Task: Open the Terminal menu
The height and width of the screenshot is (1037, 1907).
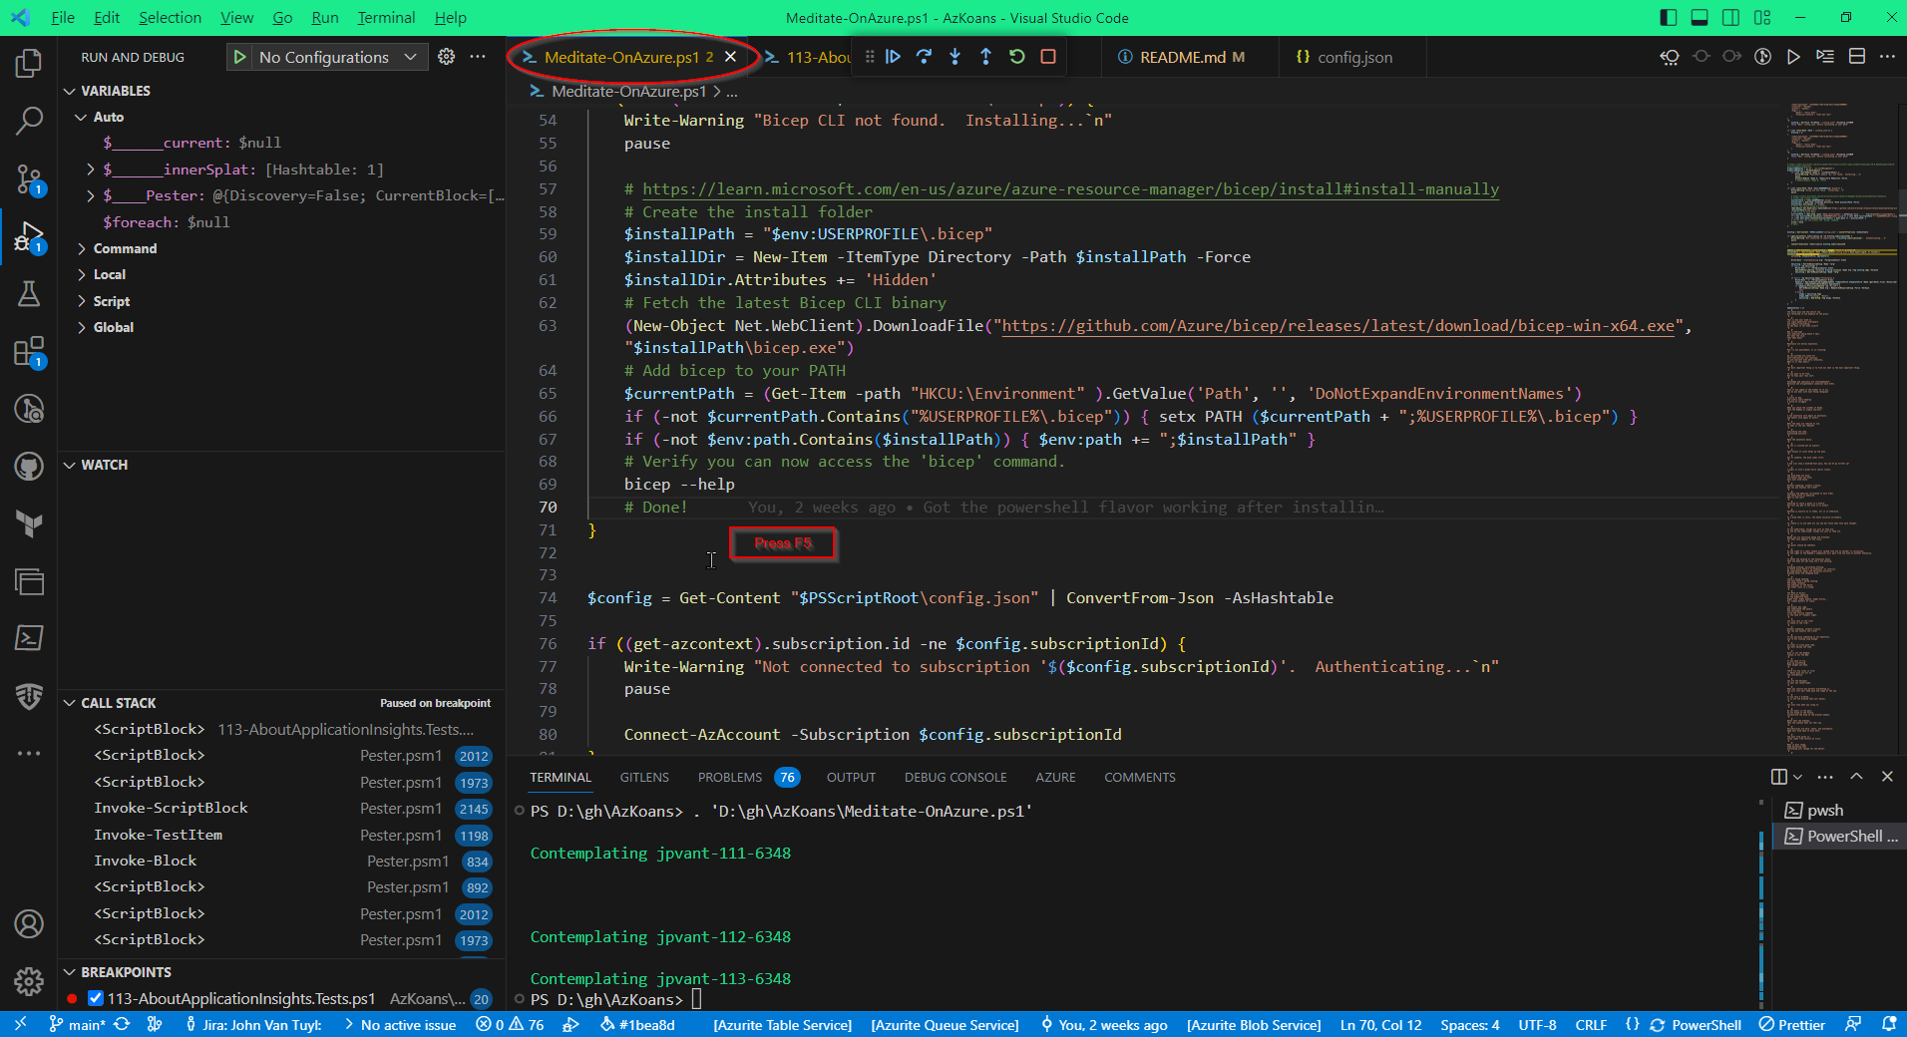Action: pos(386,18)
